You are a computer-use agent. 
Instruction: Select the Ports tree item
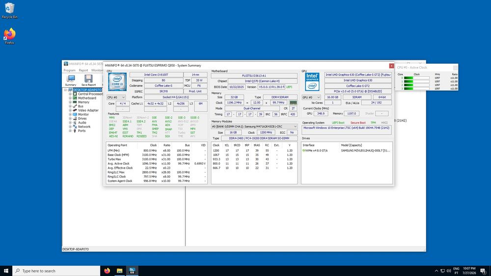pyautogui.click(x=82, y=131)
